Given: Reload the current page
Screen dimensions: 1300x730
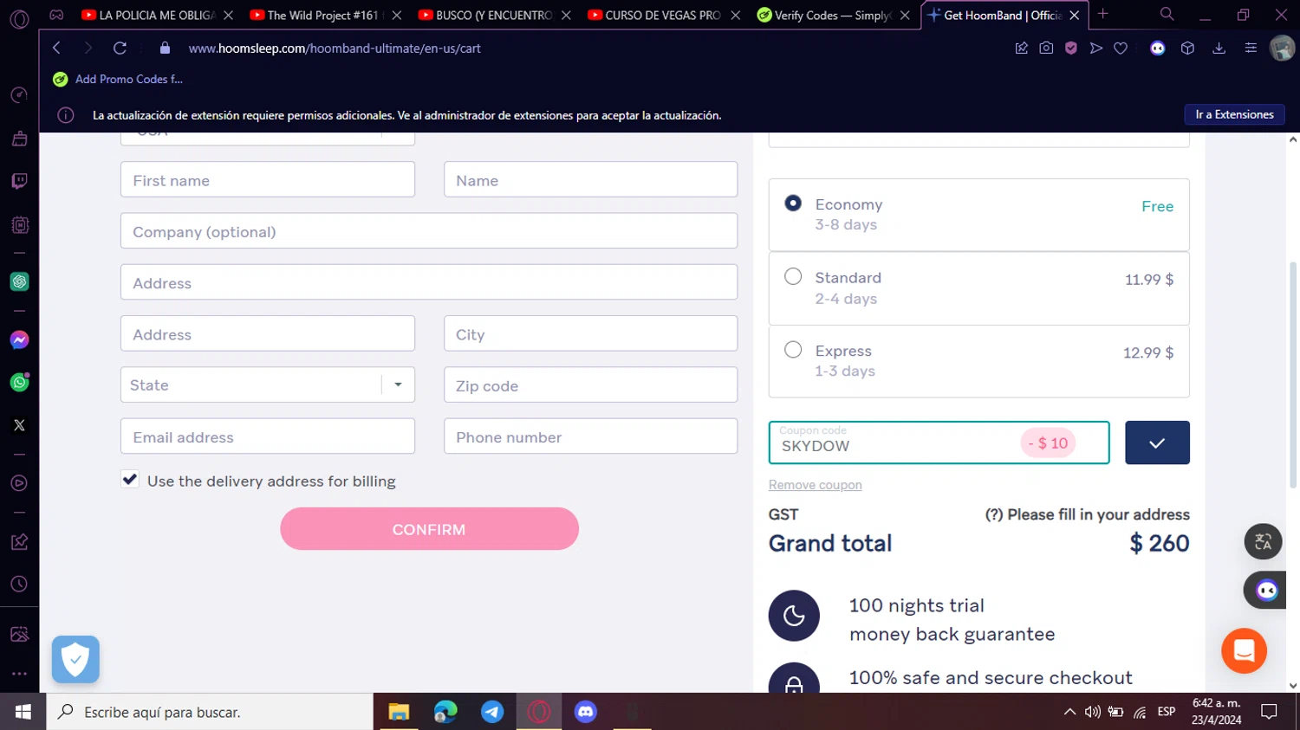Looking at the screenshot, I should (x=120, y=48).
